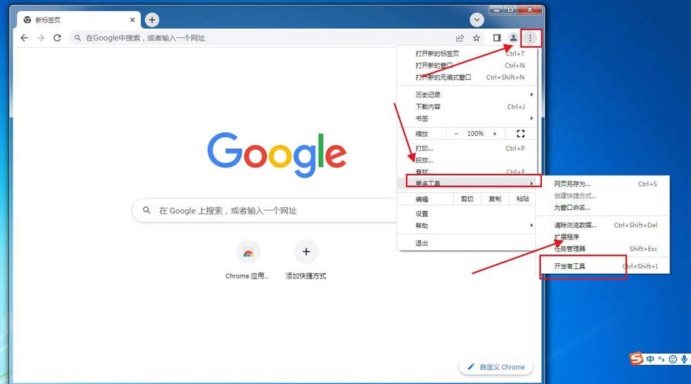This screenshot has height=384, width=691.
Task: Click the back navigation arrow
Action: (24, 38)
